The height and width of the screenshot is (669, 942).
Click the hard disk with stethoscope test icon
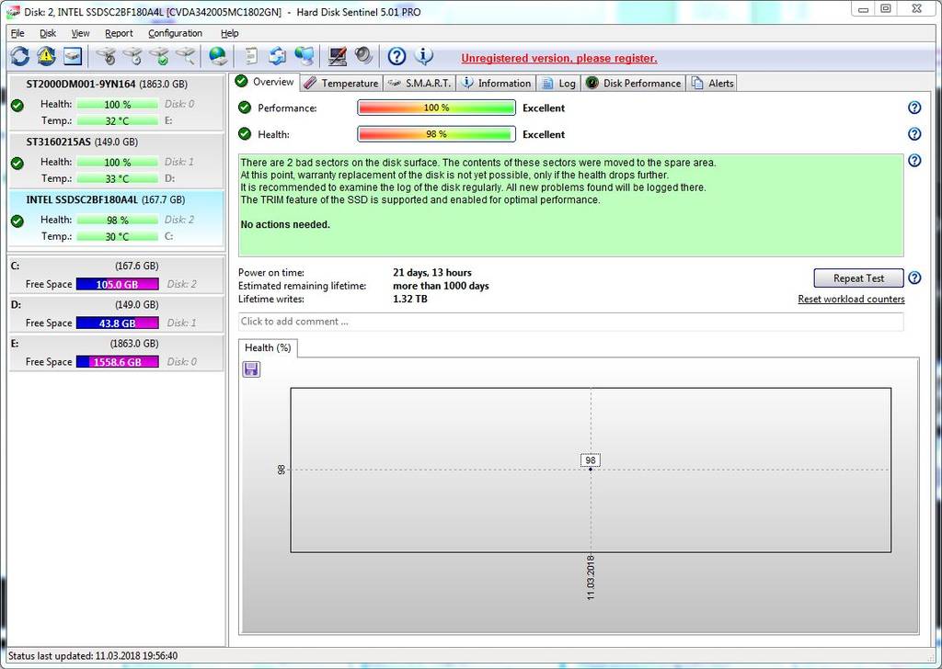pos(107,56)
